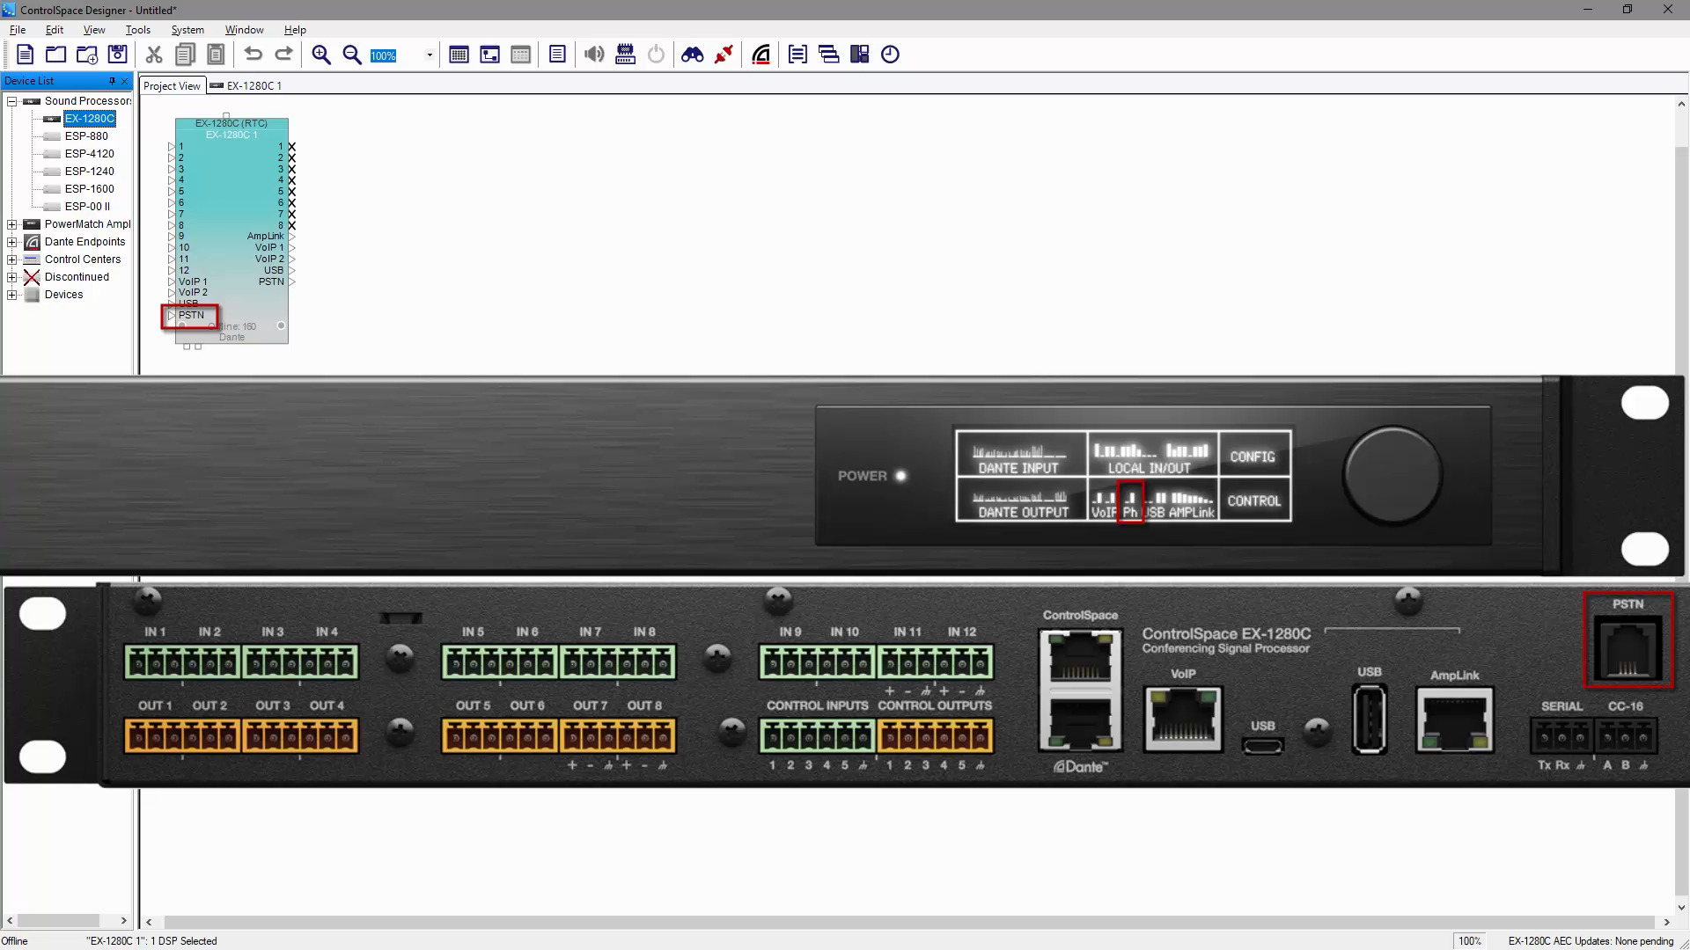Click the bracketed list toolbar icon
The width and height of the screenshot is (1690, 950).
coord(797,55)
